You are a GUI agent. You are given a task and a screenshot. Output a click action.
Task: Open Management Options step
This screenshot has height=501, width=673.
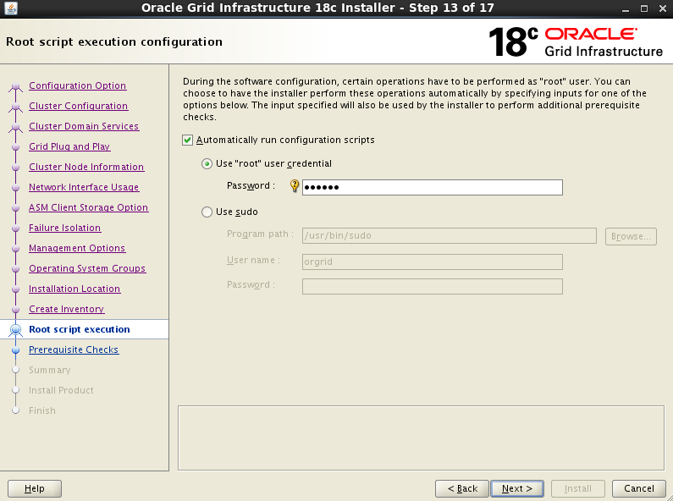77,248
